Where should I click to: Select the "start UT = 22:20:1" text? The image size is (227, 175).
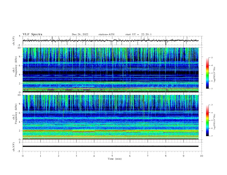point(138,34)
